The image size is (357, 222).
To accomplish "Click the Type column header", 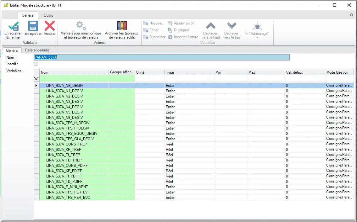I will [189, 72].
